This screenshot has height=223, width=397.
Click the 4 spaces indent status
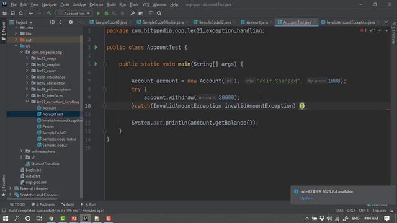click(x=379, y=211)
